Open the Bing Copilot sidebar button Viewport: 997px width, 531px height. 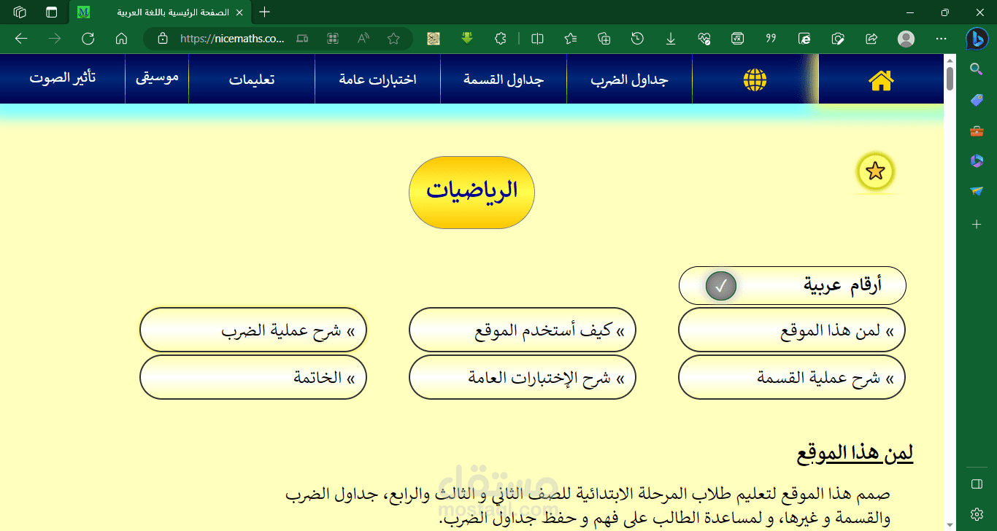click(977, 39)
